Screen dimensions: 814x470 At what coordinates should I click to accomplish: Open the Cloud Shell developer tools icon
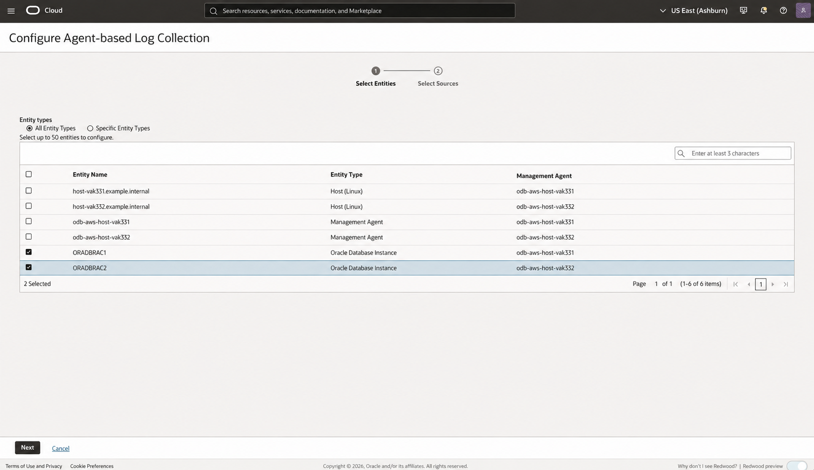coord(743,10)
